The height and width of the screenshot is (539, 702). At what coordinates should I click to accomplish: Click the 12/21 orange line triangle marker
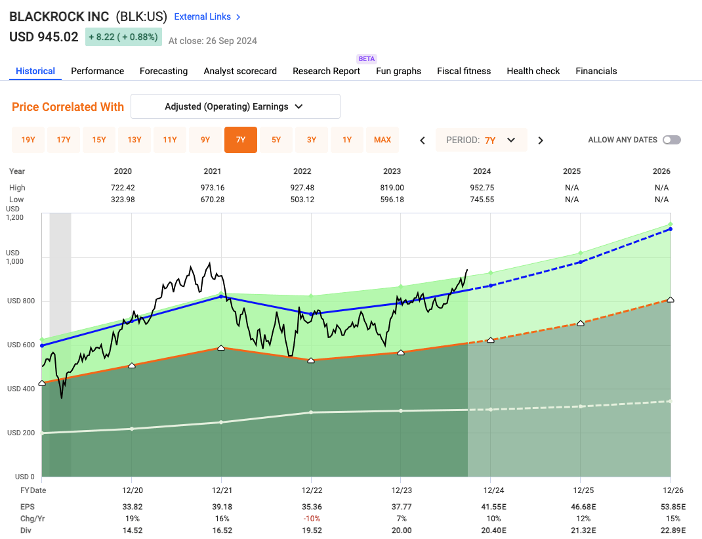click(x=221, y=348)
